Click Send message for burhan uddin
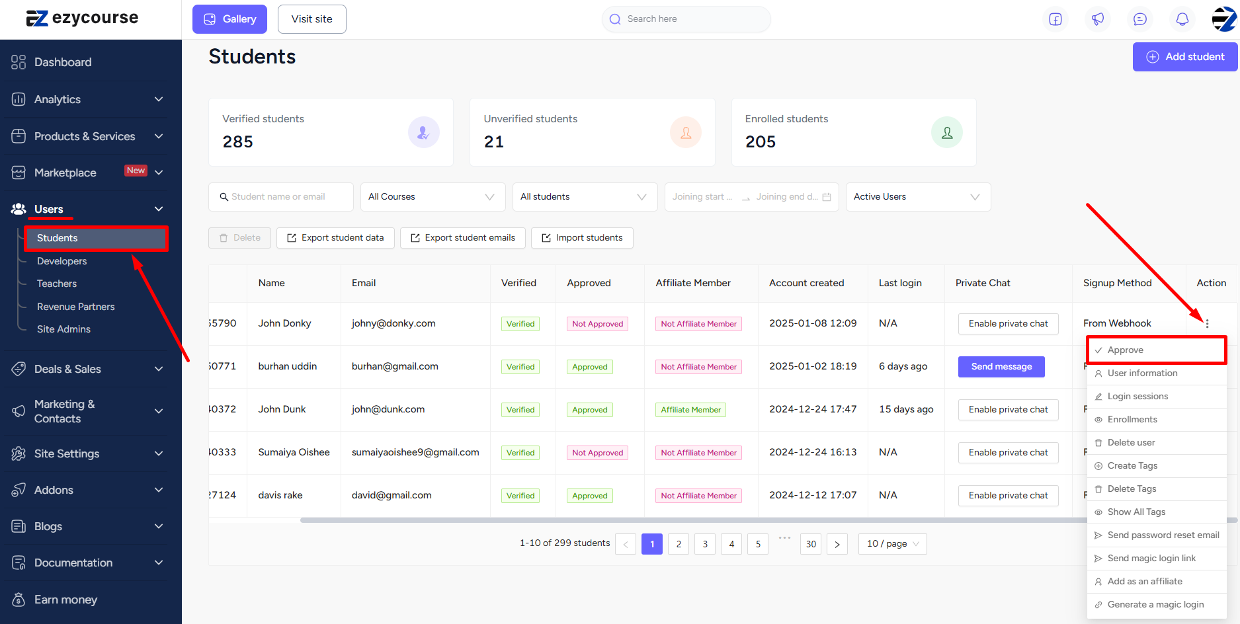 click(x=1001, y=367)
